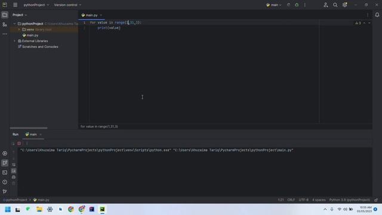
Task: Open pythonProject name dropdown
Action: 36,5
